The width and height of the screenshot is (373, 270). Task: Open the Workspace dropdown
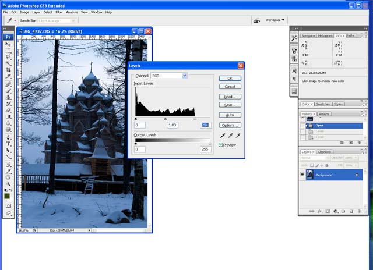275,20
